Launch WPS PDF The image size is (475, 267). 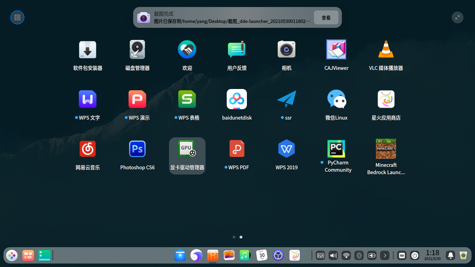[237, 149]
